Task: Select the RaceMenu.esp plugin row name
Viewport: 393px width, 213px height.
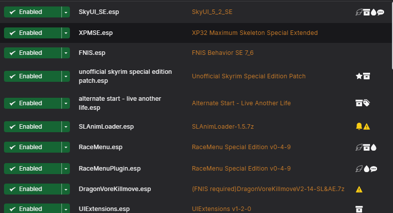Action: 100,147
